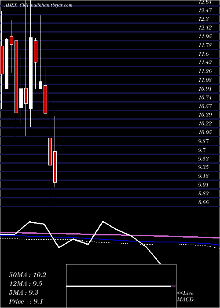Screen dimensions: 220x308
Task: Click the 11.26 price axis label
Action: 205,71
